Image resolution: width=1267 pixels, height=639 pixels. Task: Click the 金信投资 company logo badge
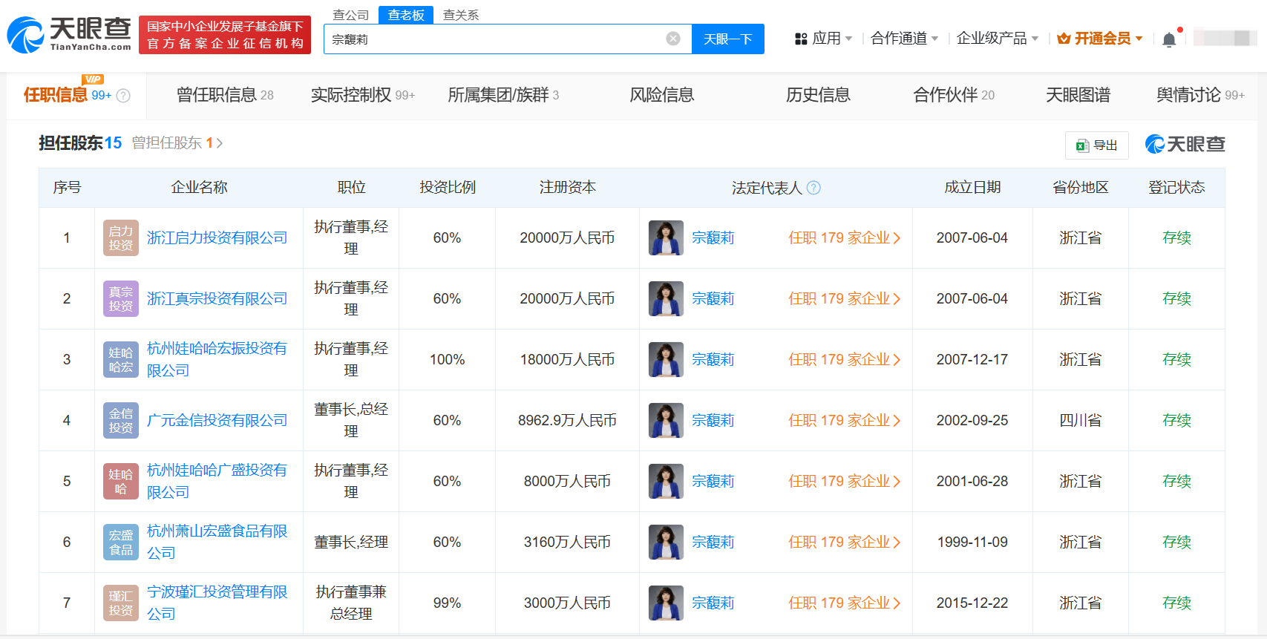121,421
